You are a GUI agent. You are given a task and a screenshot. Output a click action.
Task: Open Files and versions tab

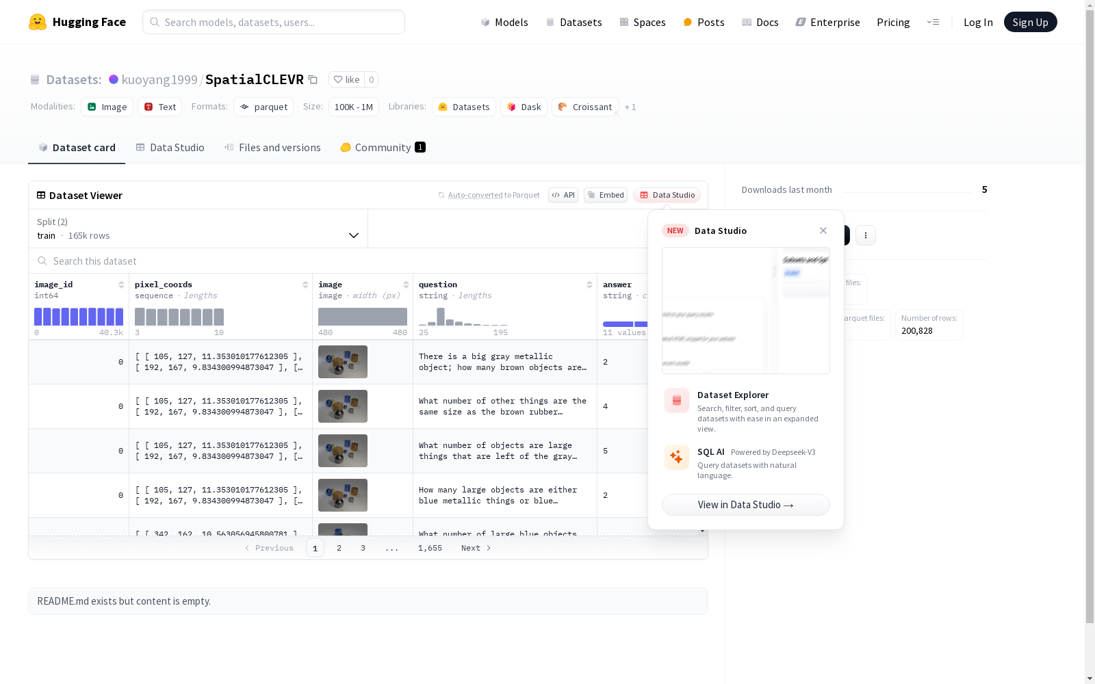tap(272, 148)
